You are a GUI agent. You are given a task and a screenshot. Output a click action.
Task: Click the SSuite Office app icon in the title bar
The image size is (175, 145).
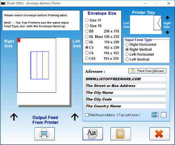[x=3, y=3]
